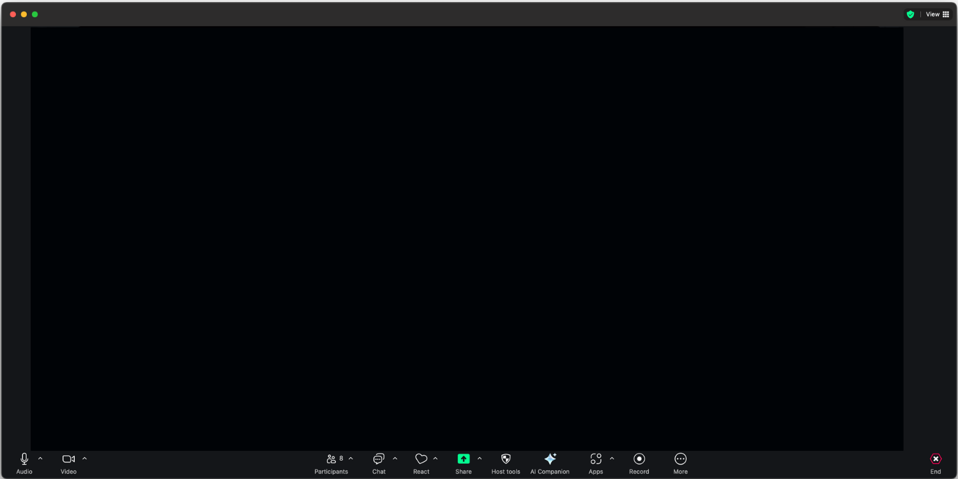The width and height of the screenshot is (958, 479).
Task: Expand the Participants options chevron
Action: coord(351,459)
